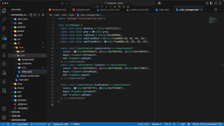Open .gitignore in the file tree

click(x=22, y=104)
